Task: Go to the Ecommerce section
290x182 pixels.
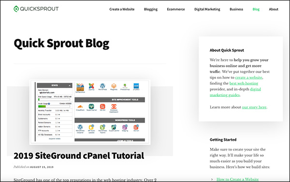Action: (176, 9)
